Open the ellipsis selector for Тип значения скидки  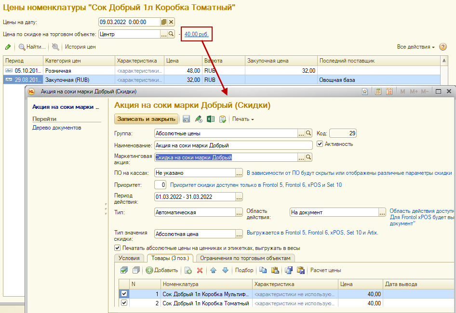[x=239, y=234]
